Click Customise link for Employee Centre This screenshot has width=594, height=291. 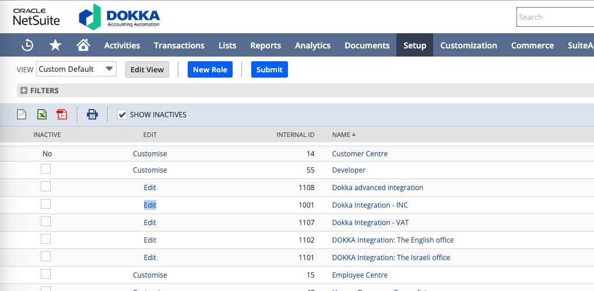click(150, 275)
